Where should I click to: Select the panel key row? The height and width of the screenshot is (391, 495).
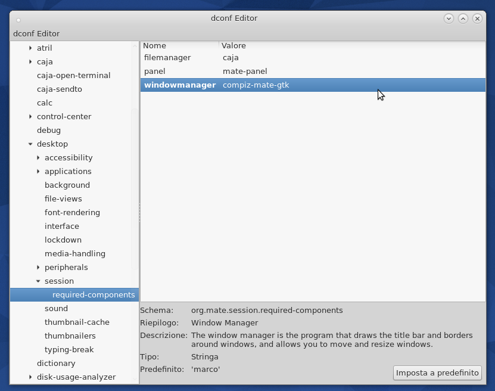click(x=313, y=72)
